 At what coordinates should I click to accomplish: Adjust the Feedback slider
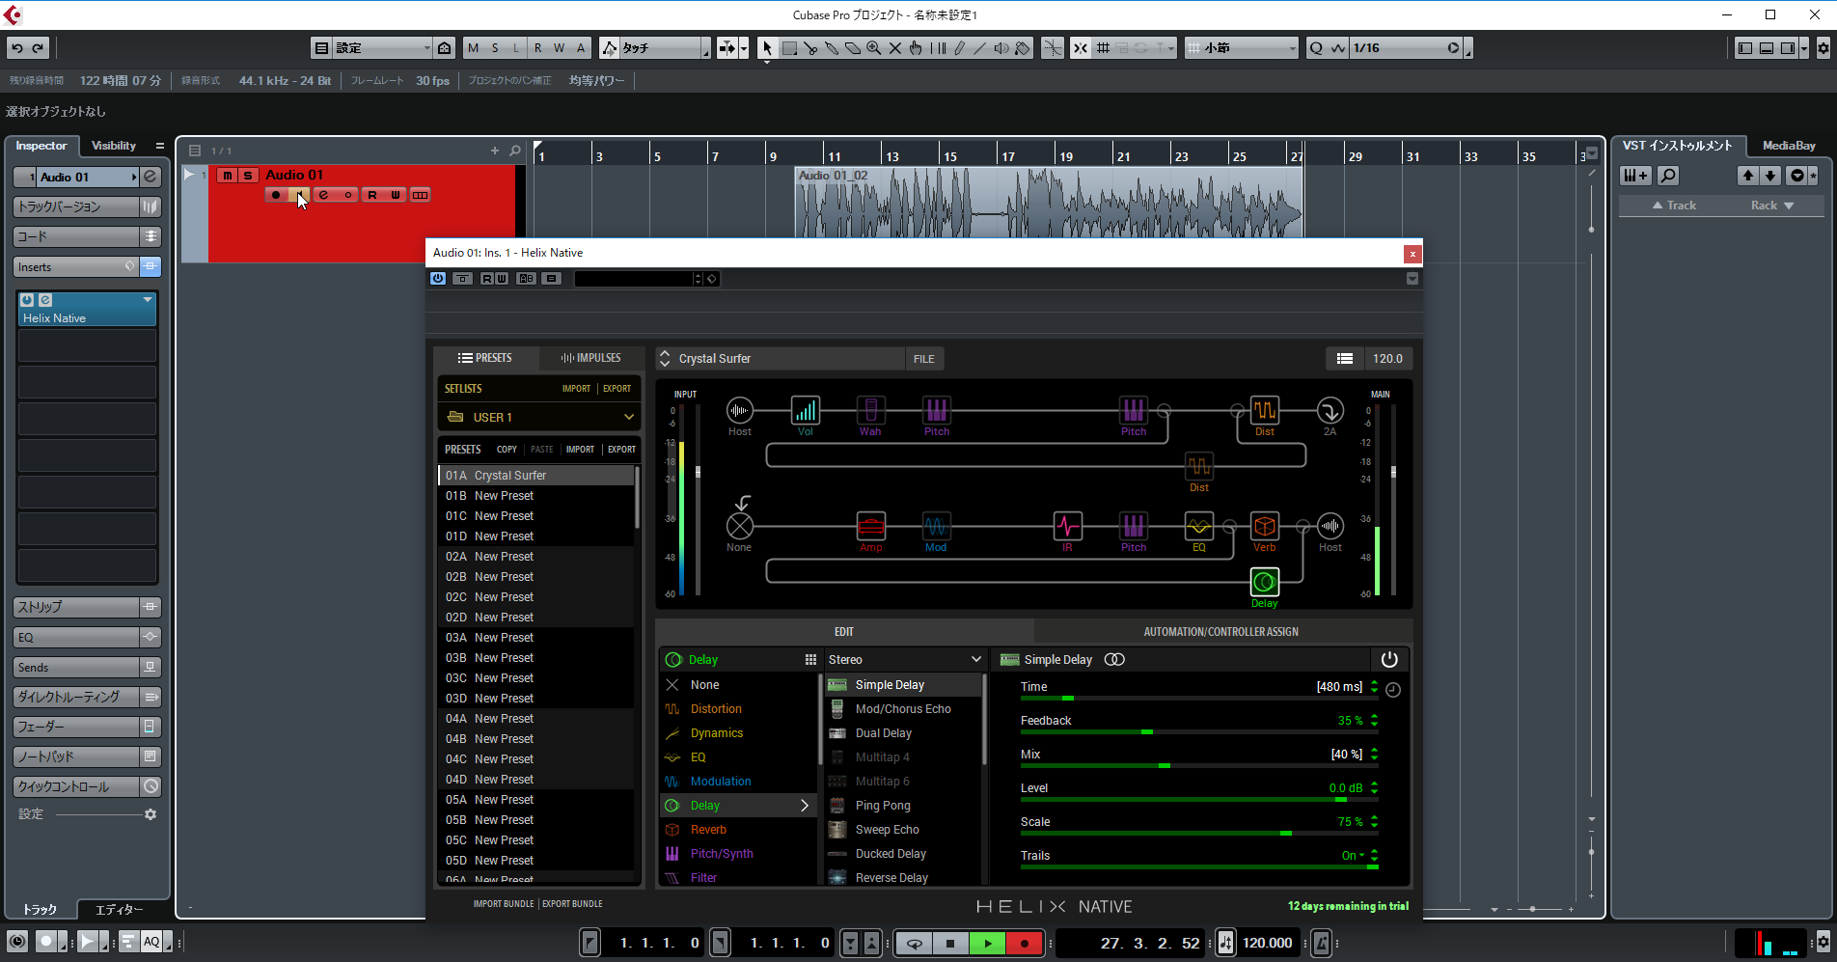[x=1199, y=732]
